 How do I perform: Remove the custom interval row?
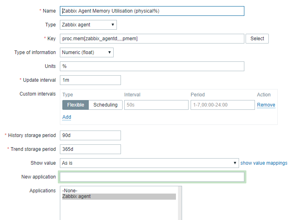pyautogui.click(x=266, y=105)
